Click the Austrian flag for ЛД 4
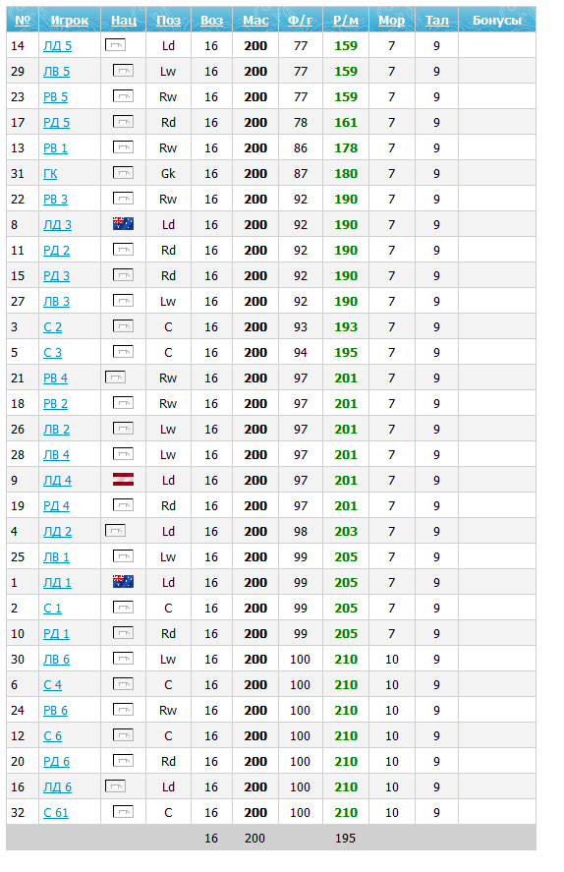564x872 pixels. click(x=123, y=480)
